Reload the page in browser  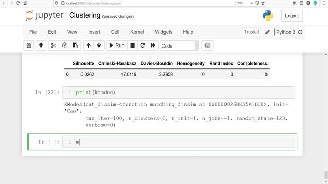coord(18,3)
